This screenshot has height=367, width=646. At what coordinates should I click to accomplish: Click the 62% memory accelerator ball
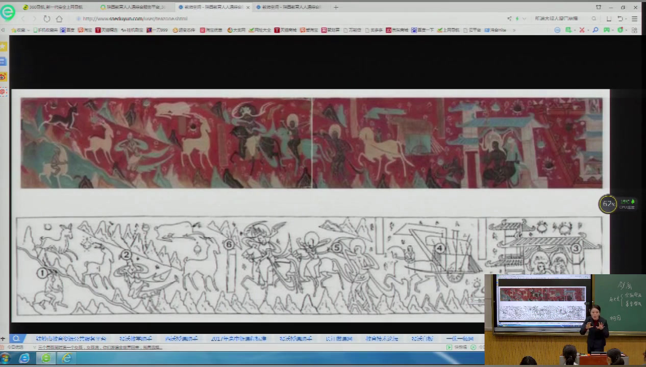pos(608,204)
